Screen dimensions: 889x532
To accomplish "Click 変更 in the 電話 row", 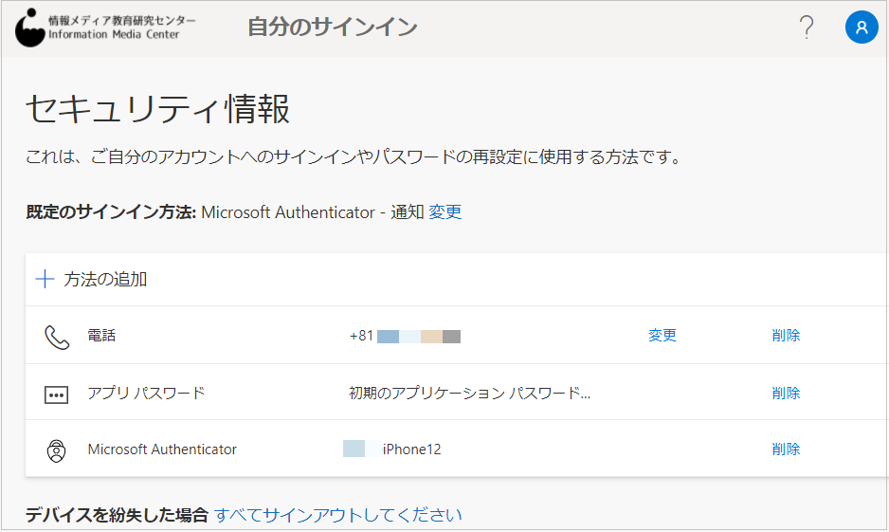I will click(x=662, y=335).
